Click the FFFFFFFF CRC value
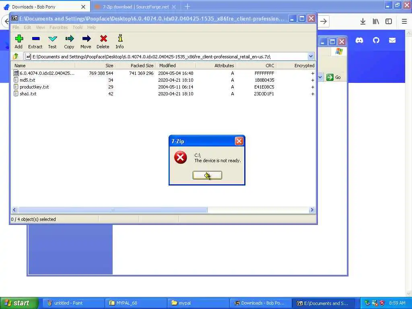This screenshot has width=412, height=309. pyautogui.click(x=264, y=73)
